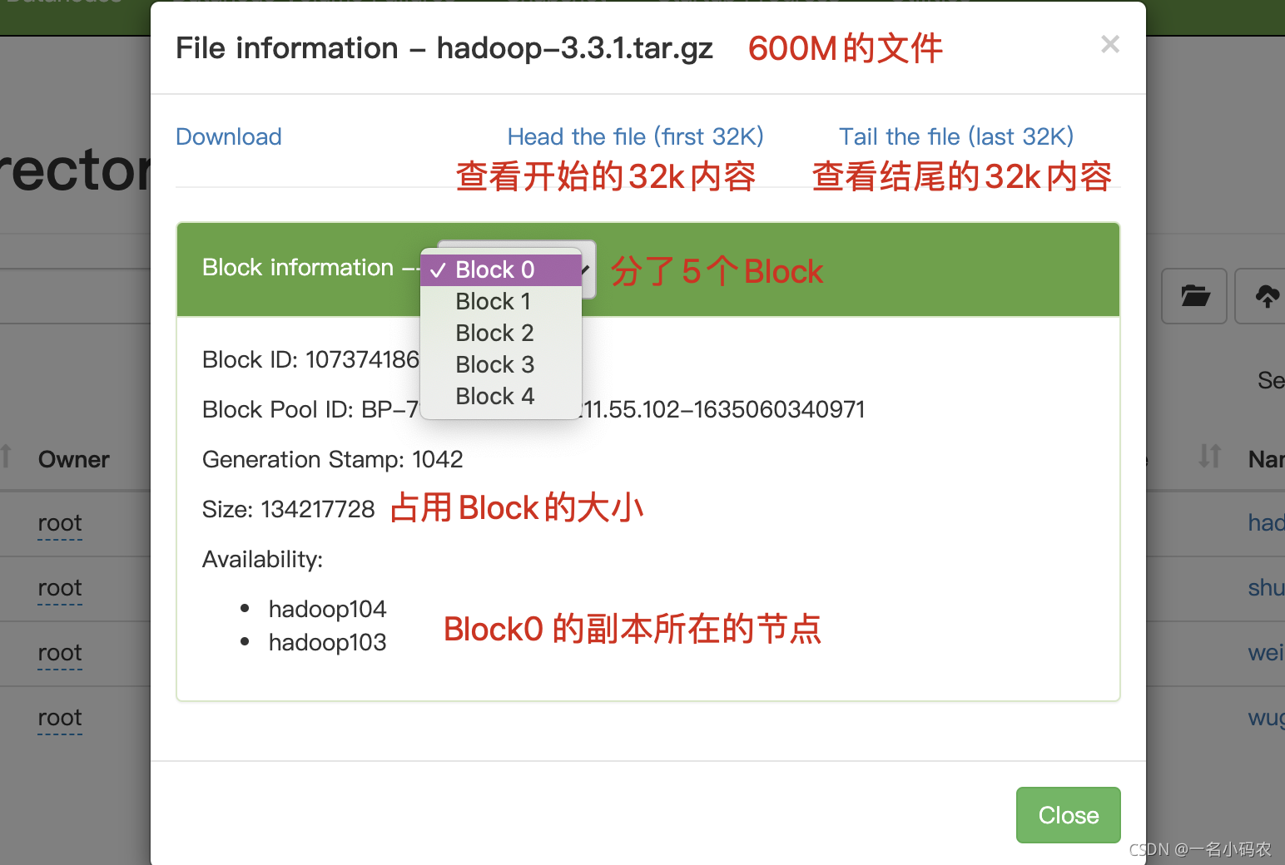The image size is (1285, 865).
Task: Open Head the file (first 32K) link
Action: (636, 136)
